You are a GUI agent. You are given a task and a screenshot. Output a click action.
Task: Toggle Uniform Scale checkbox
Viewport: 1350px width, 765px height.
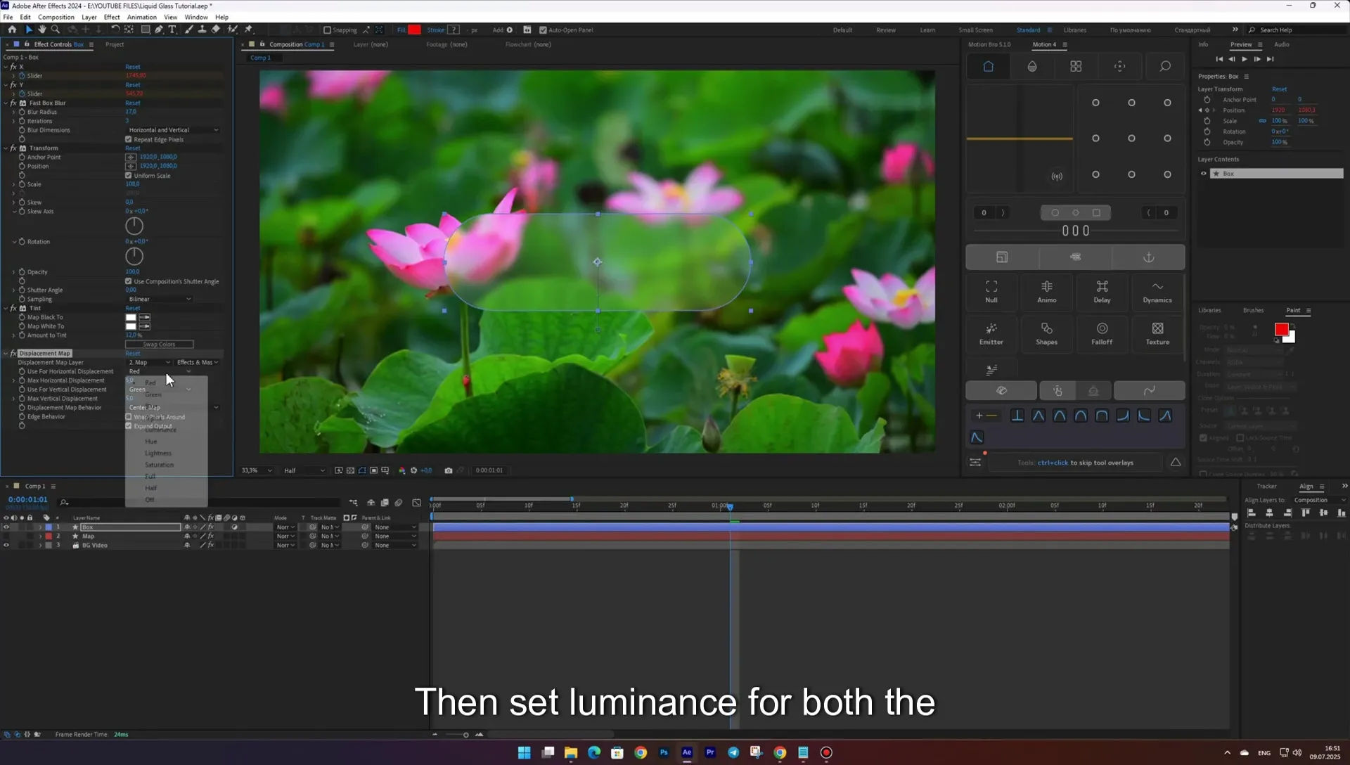pyautogui.click(x=129, y=175)
